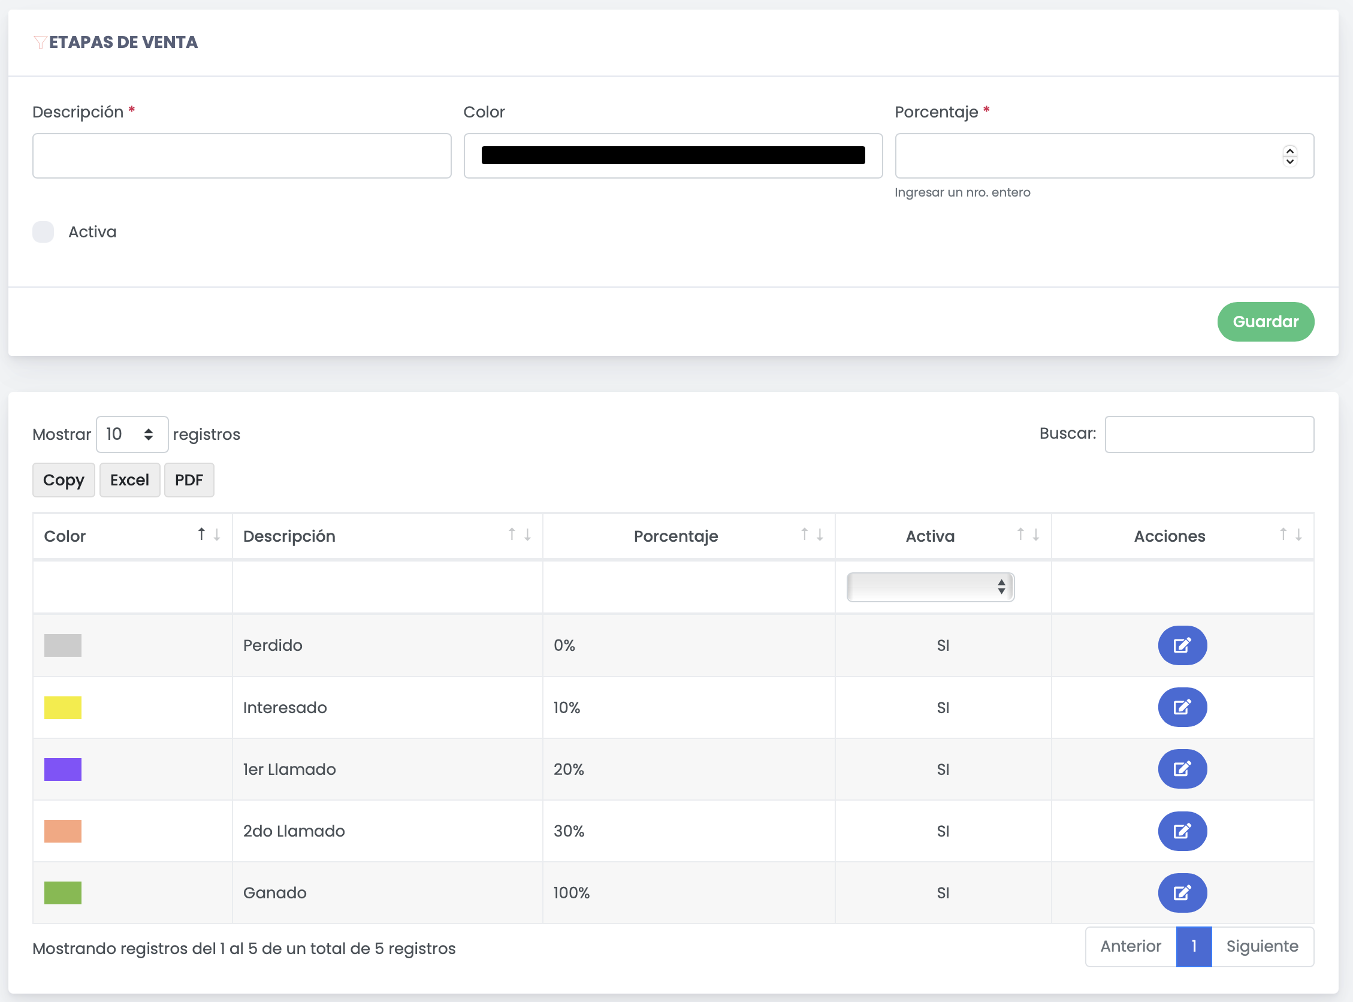Open edit for 1er Llamado

1182,769
